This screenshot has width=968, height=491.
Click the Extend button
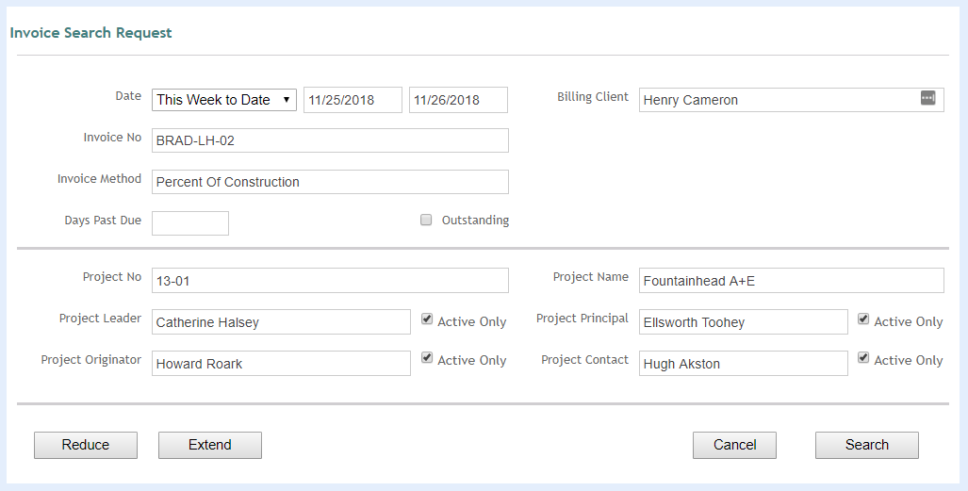(209, 445)
